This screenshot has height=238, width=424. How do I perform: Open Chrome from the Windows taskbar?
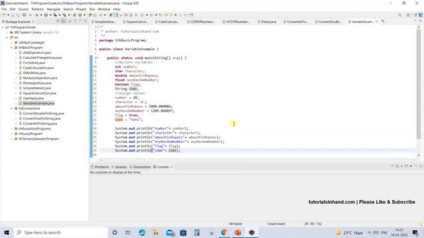[x=224, y=232]
